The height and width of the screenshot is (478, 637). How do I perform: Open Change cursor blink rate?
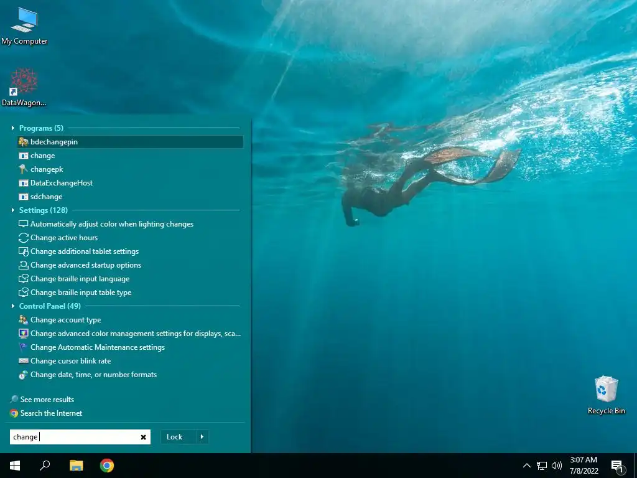(130, 361)
